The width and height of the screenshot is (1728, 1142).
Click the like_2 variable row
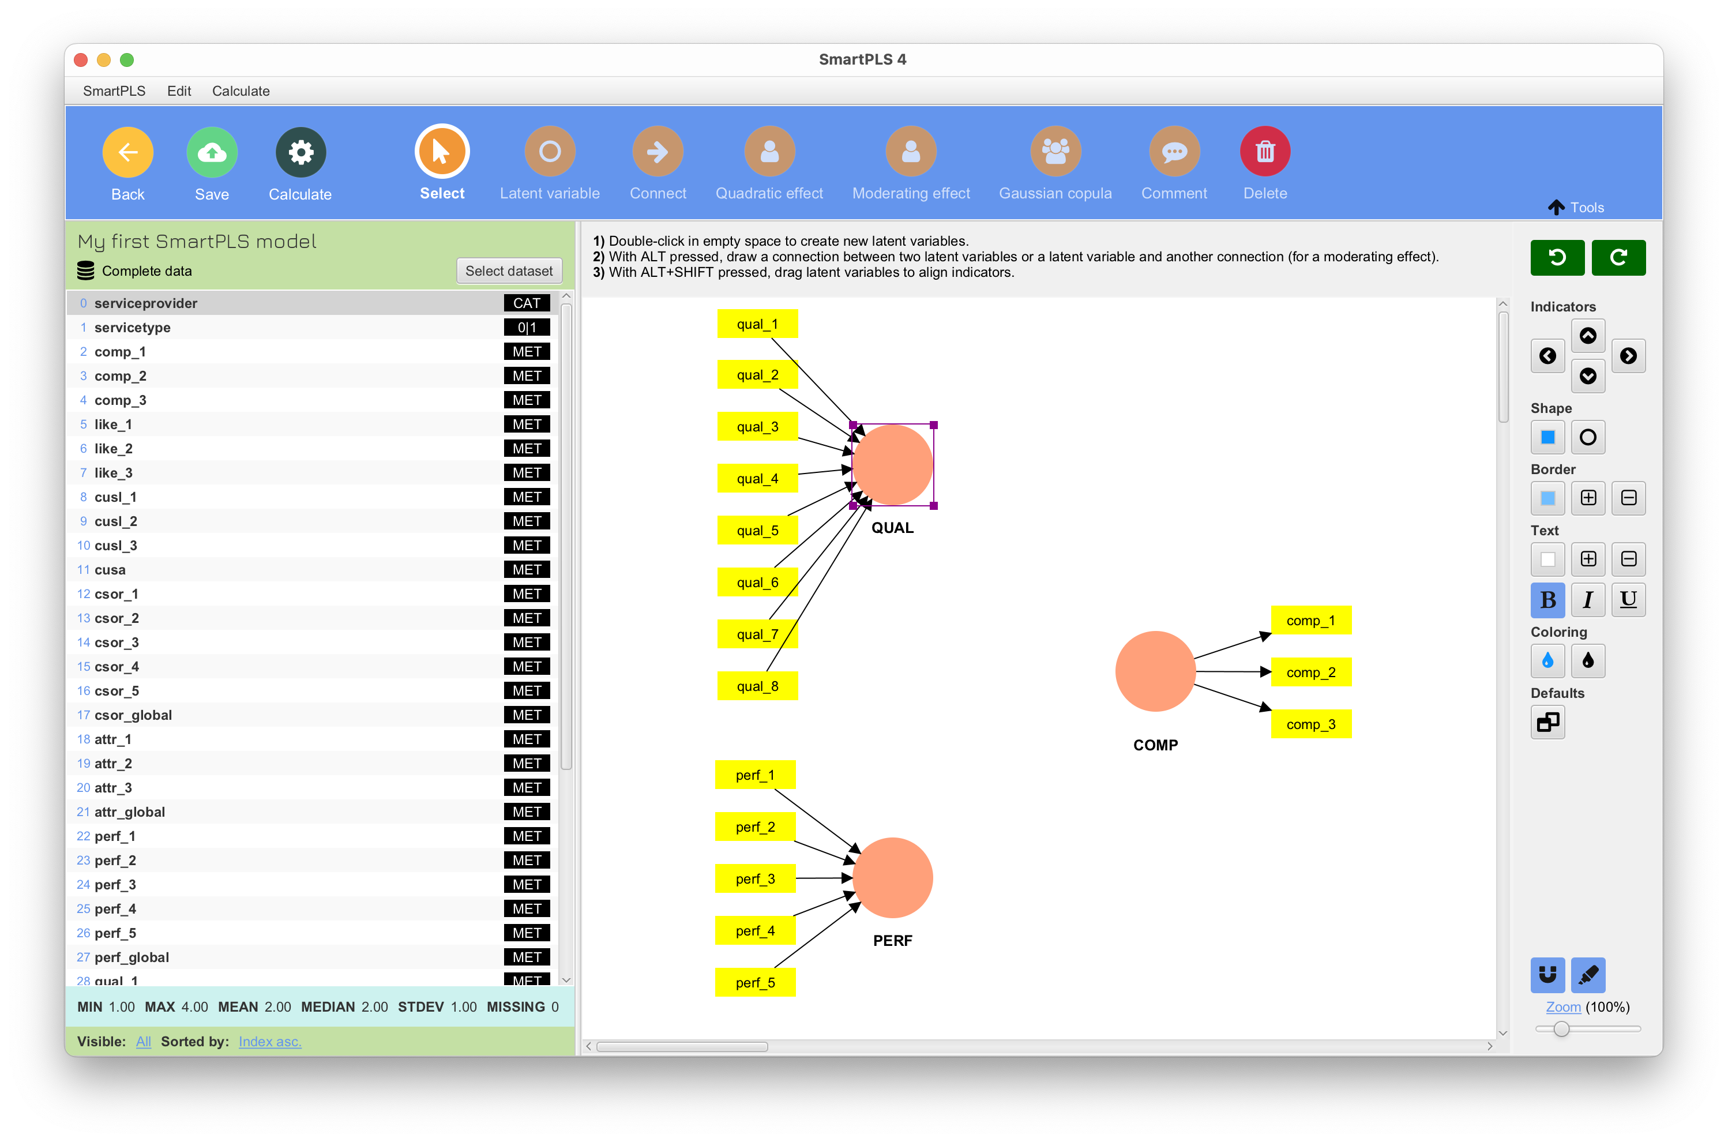pos(313,449)
